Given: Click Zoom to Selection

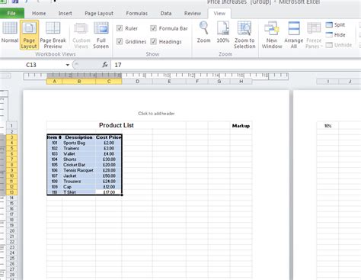Looking at the screenshot, I should pyautogui.click(x=244, y=35).
